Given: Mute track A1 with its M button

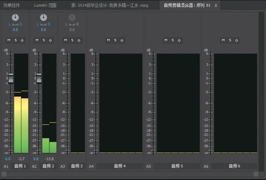Looking at the screenshot, I should click(x=9, y=40).
